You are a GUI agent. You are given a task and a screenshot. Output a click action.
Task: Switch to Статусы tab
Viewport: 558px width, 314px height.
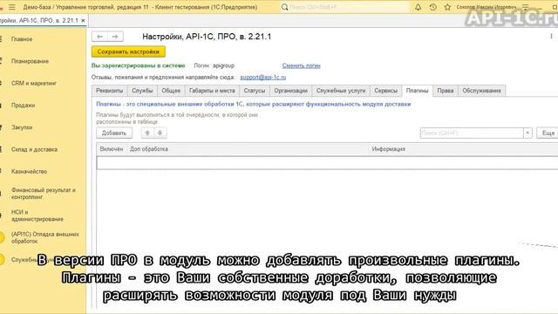[254, 91]
